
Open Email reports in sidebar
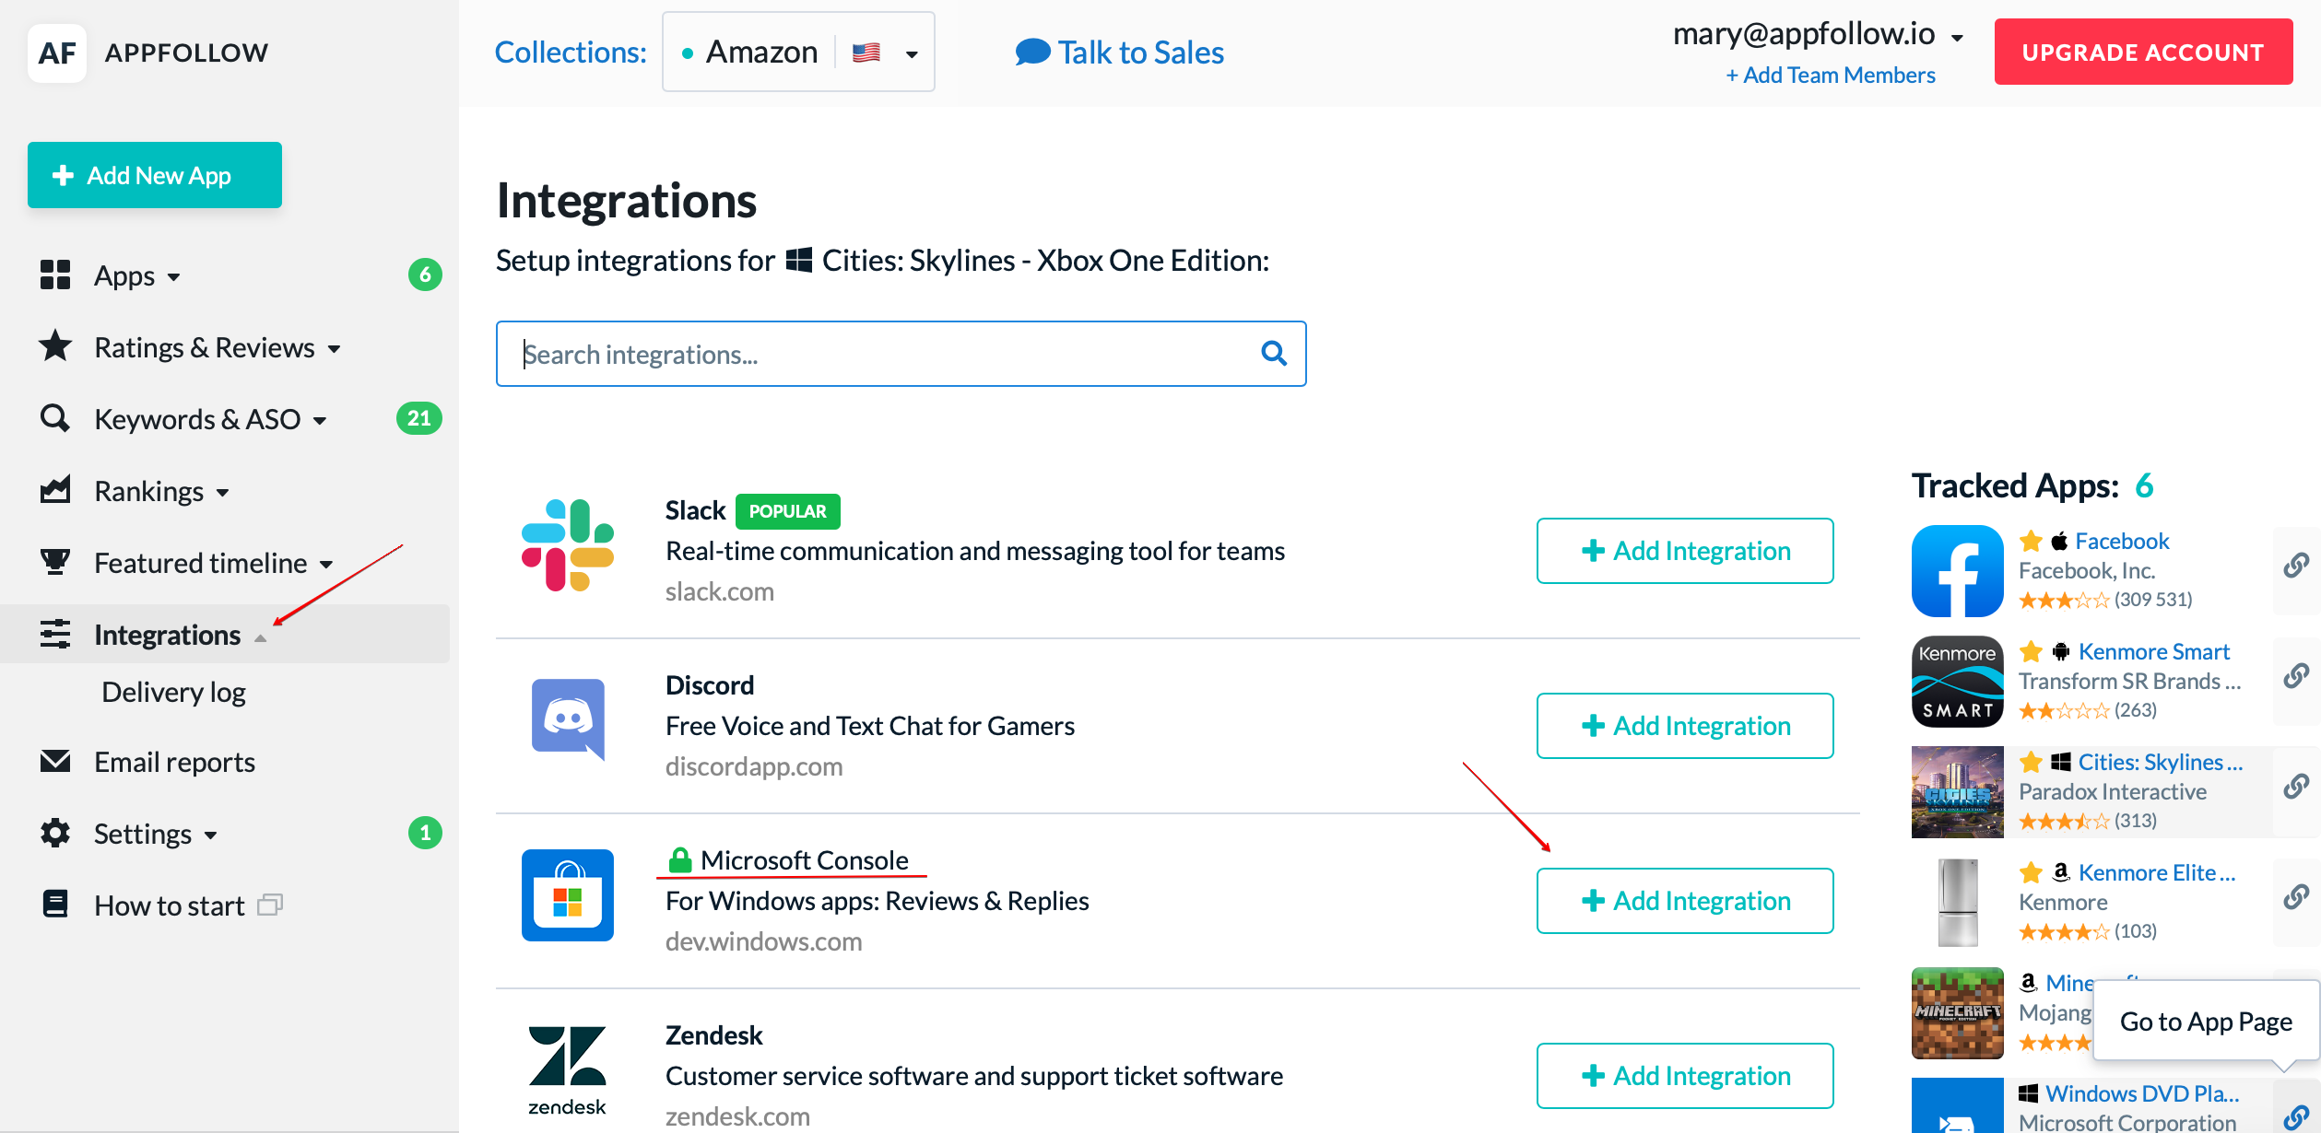174,762
